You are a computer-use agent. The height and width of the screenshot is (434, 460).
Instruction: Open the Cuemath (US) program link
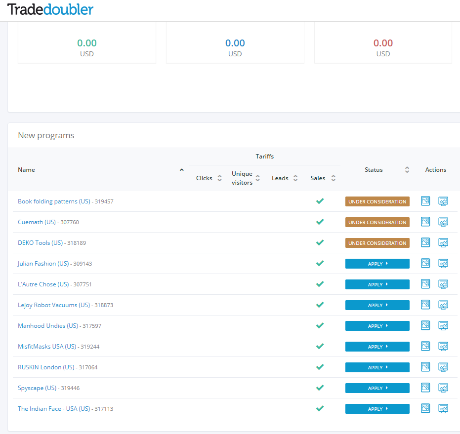click(37, 222)
